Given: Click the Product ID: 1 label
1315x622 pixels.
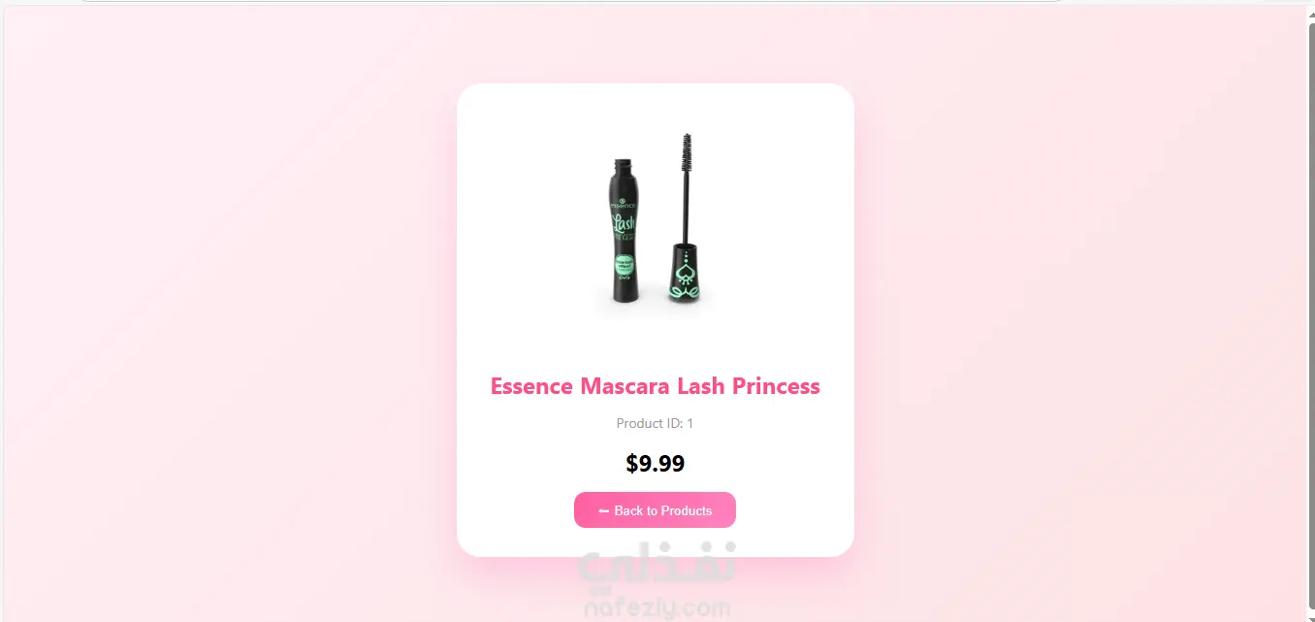Looking at the screenshot, I should tap(655, 423).
